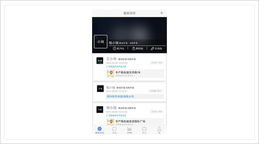Open the 我 profile tab
Image resolution: width=259 pixels, height=144 pixels.
point(159,130)
